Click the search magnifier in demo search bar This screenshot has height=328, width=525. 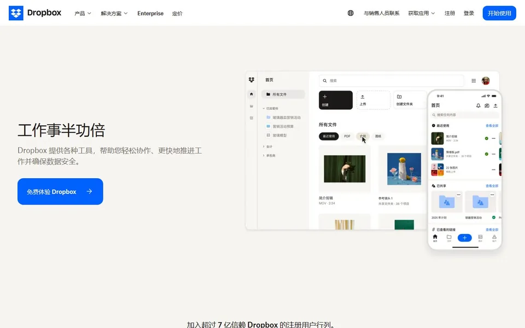tap(324, 81)
